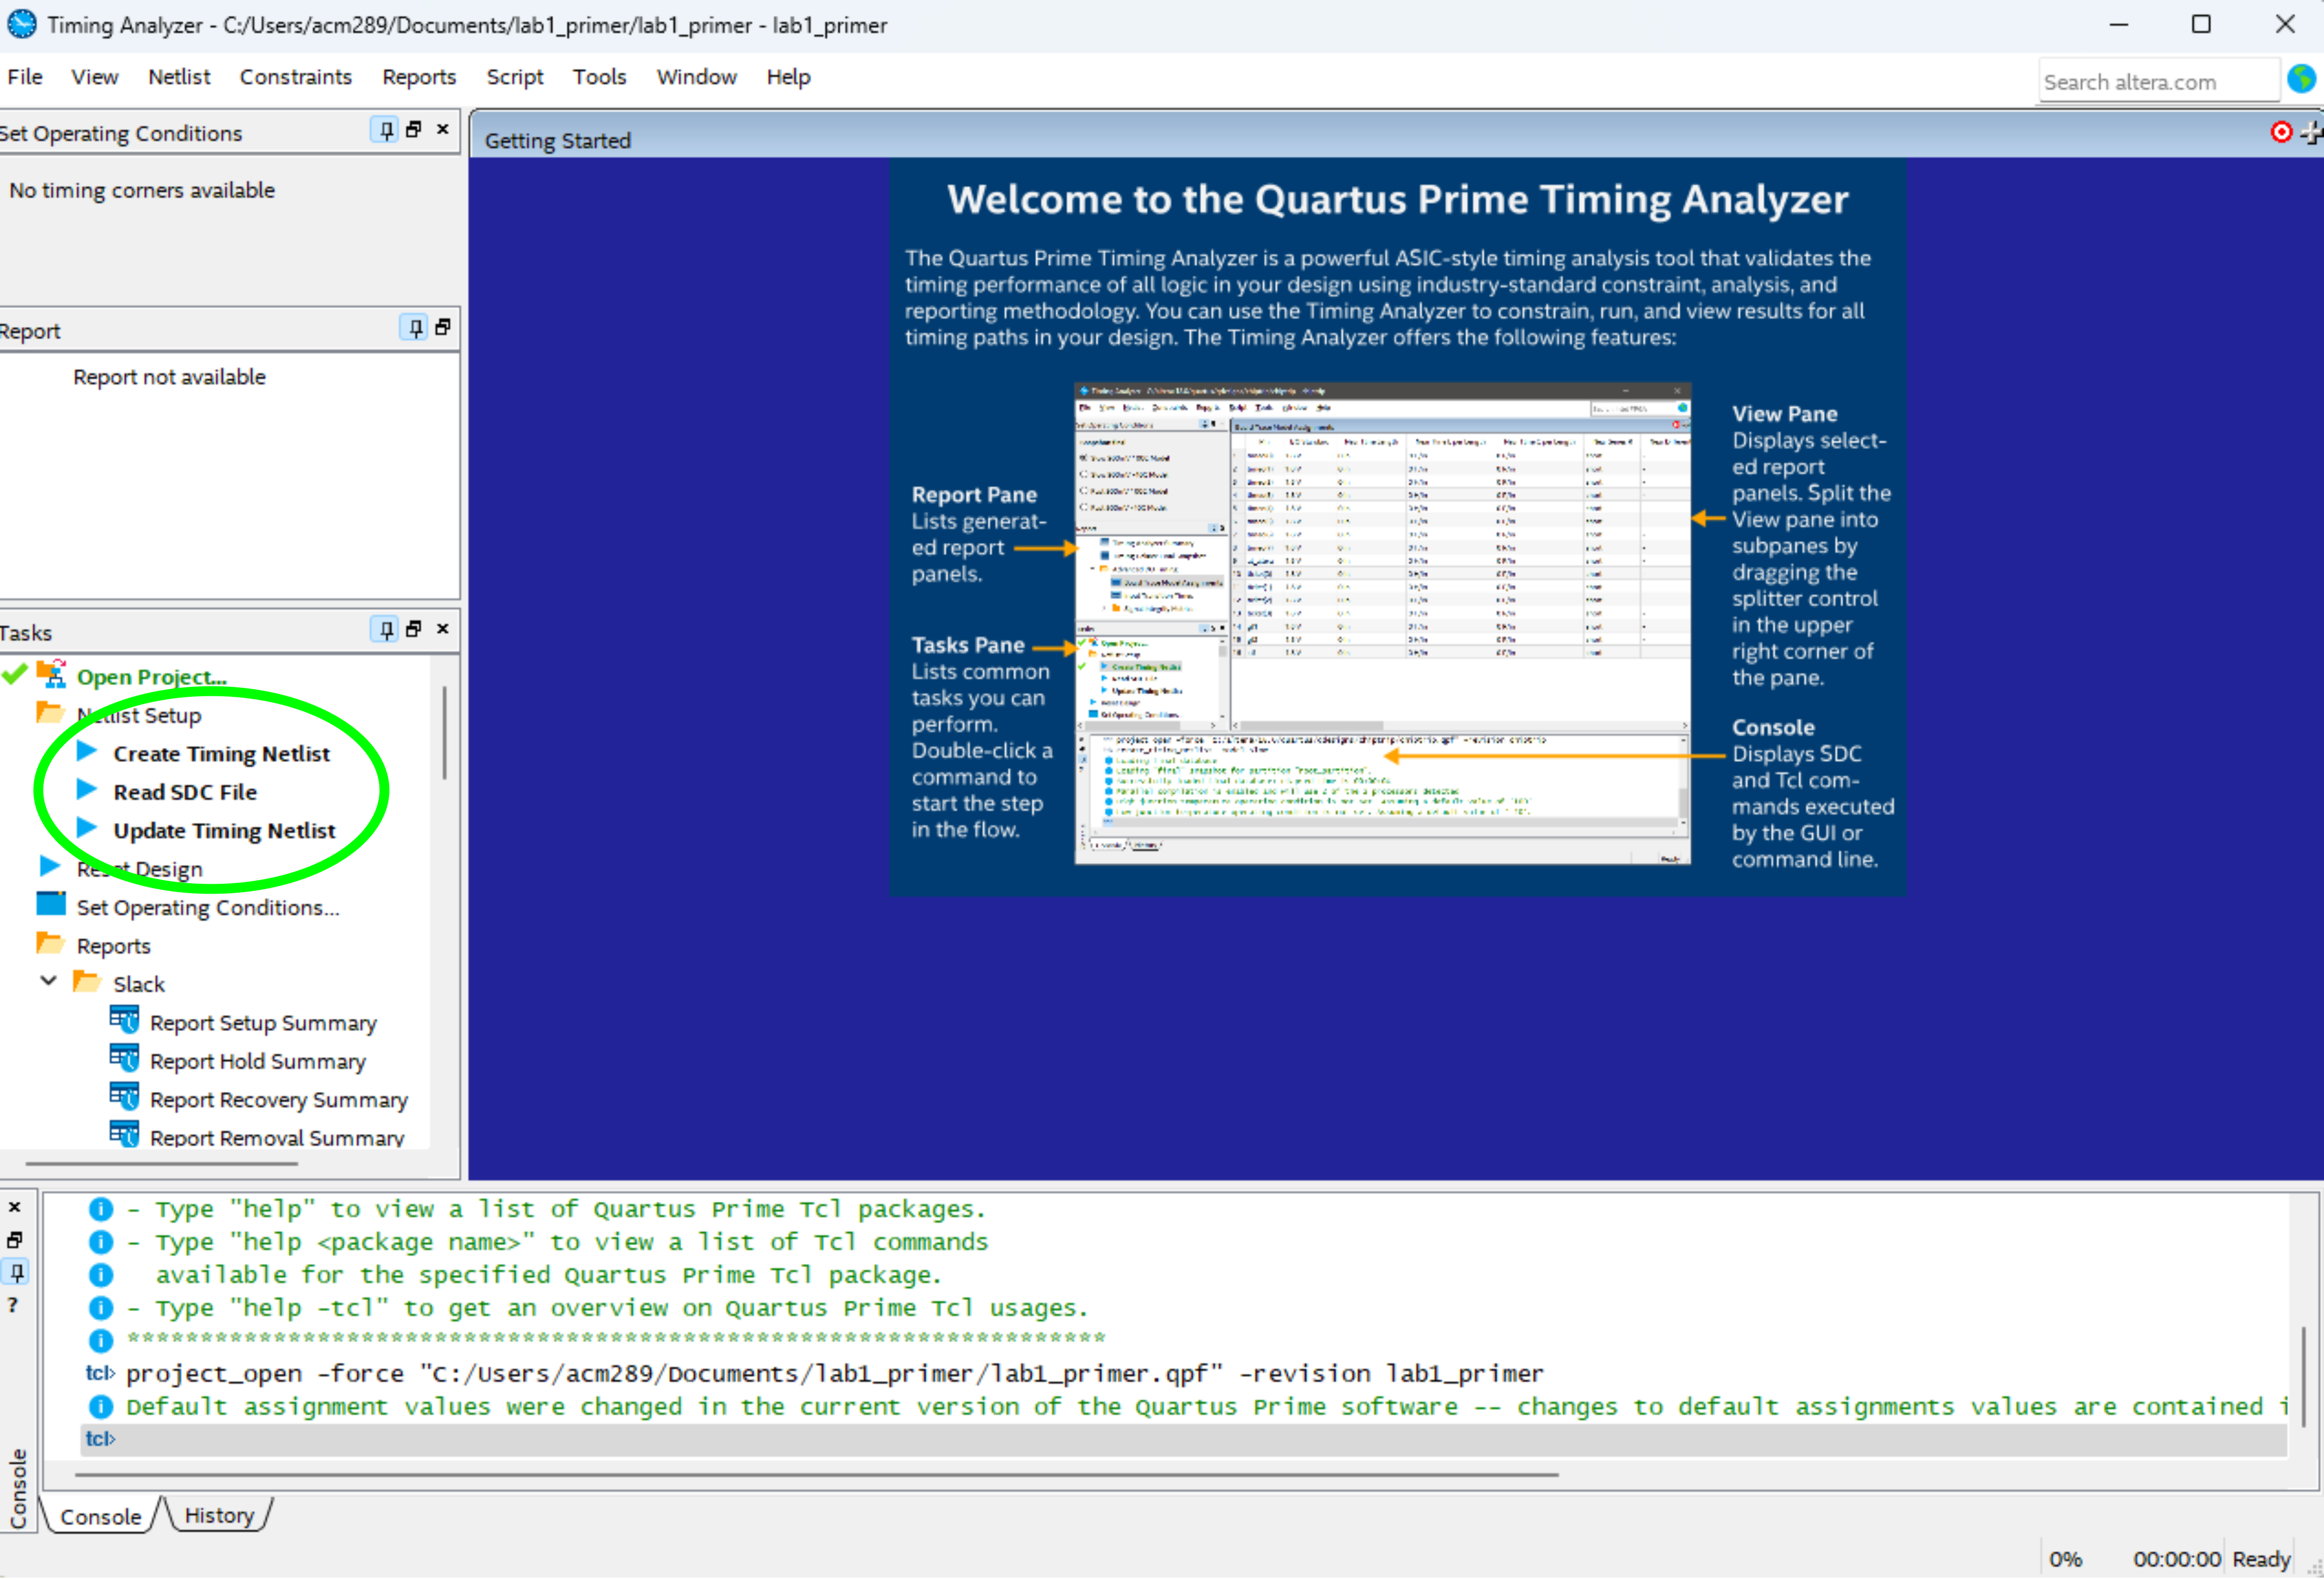2324x1580 pixels.
Task: Click the 00:00:00 elapsed time status
Action: [x=2176, y=1559]
